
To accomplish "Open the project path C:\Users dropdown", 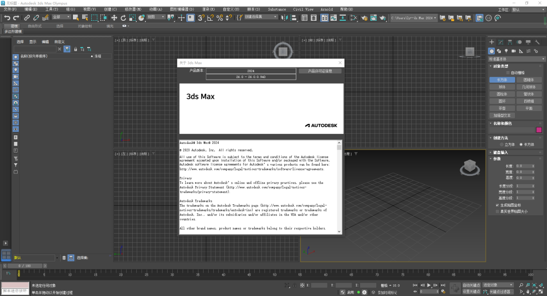I will point(414,18).
